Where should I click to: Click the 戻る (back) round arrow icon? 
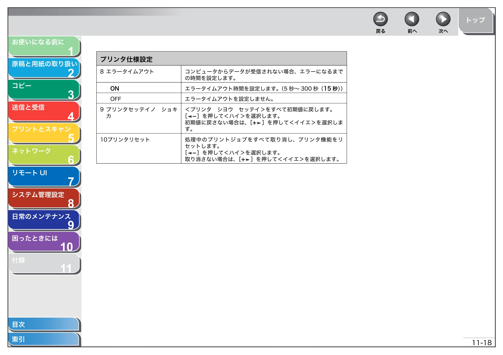(380, 19)
